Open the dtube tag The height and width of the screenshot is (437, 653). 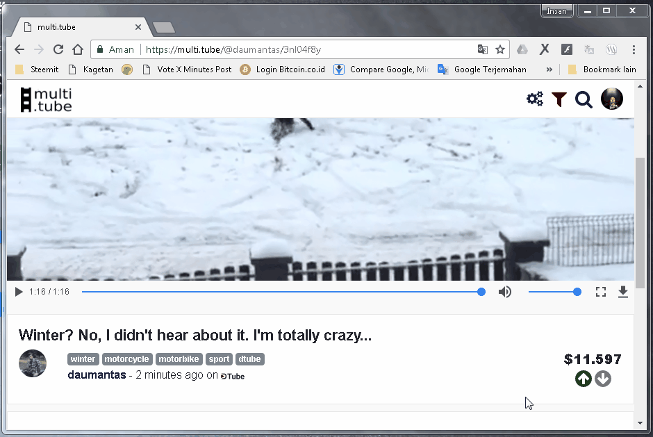point(249,359)
